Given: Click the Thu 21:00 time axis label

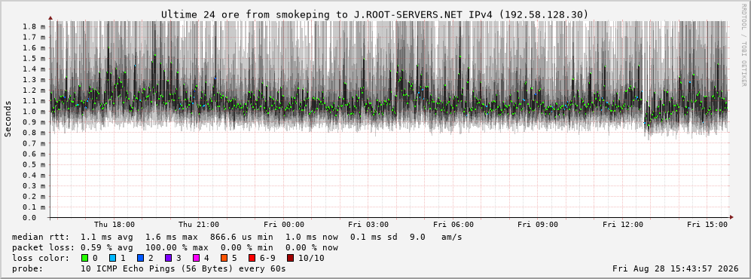Looking at the screenshot, I should tap(199, 225).
